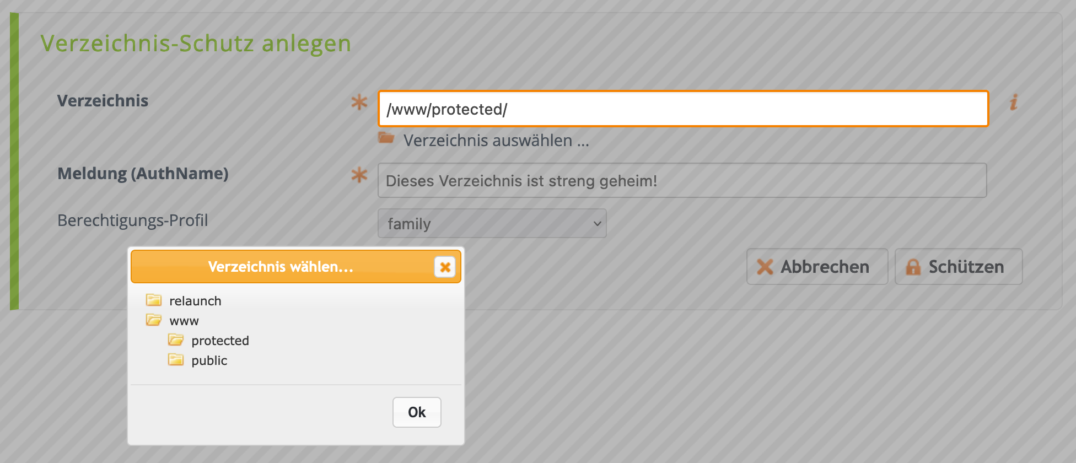The width and height of the screenshot is (1076, 463).
Task: Choose the protected subdirectory
Action: (x=220, y=341)
